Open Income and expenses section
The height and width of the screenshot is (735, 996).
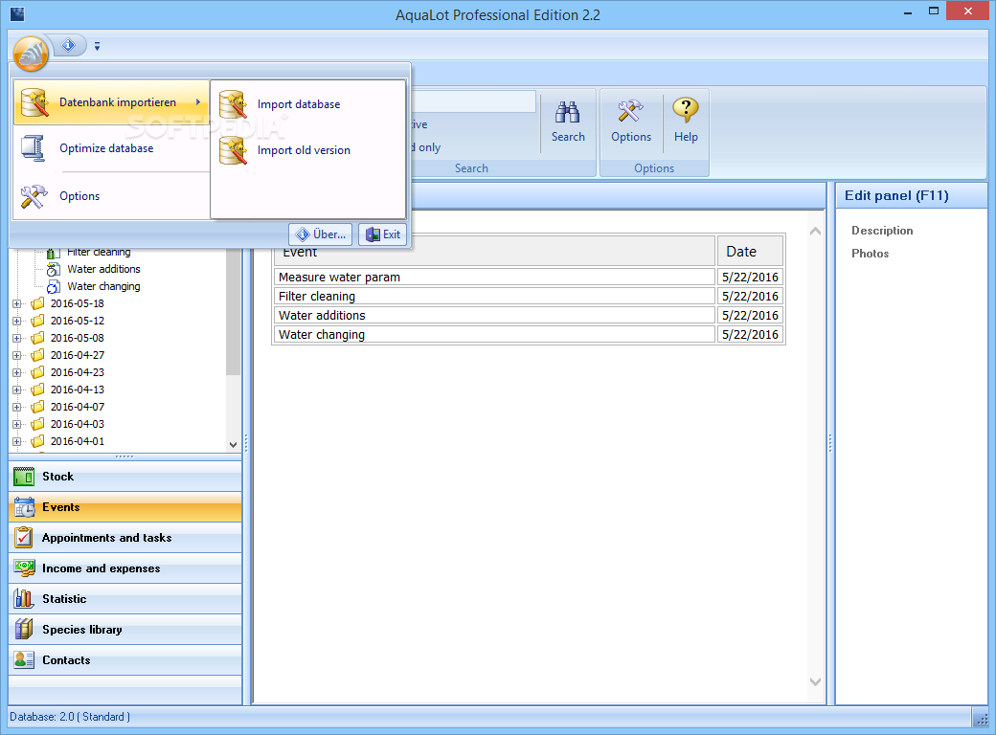tap(125, 568)
